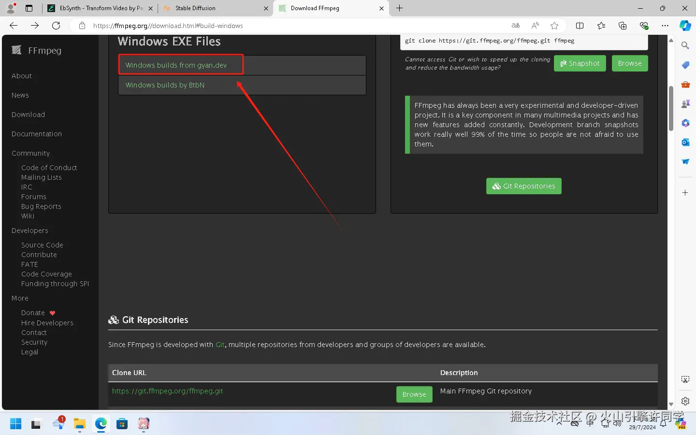Open sidebar Search icon
Screen dimensions: 696x435
coord(685,45)
